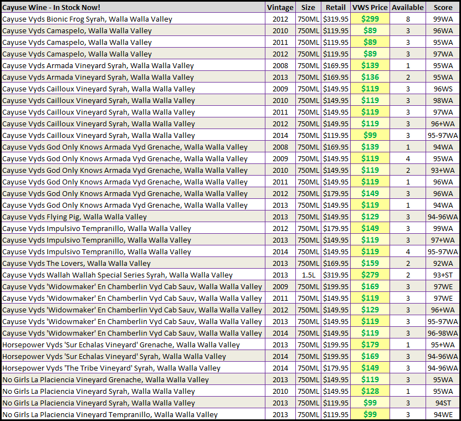Click the 2014 Cailloux Vineyard Syrah name
This screenshot has width=461, height=421.
[99, 136]
